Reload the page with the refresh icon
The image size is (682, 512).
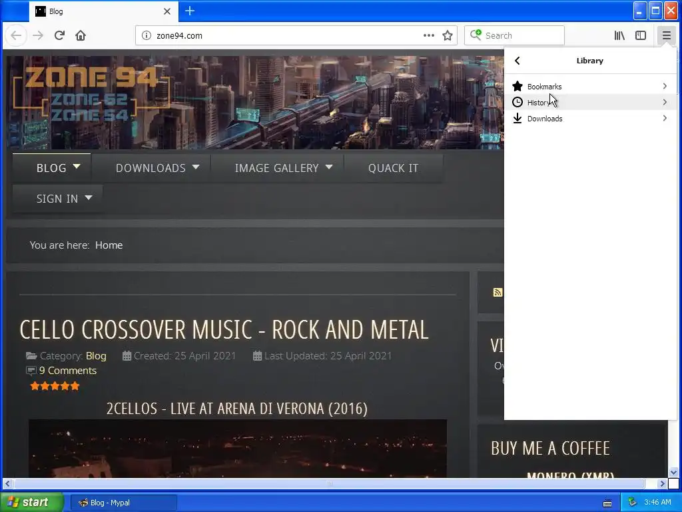click(59, 35)
